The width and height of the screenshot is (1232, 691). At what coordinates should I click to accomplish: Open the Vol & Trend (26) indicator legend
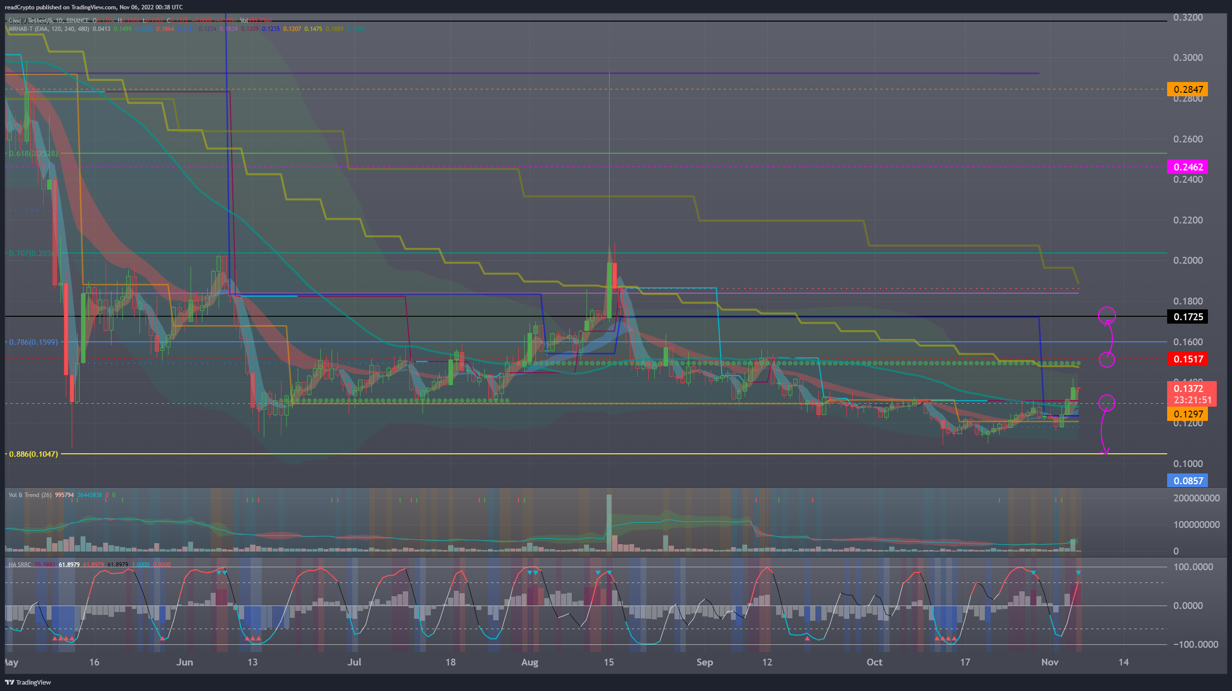30,495
